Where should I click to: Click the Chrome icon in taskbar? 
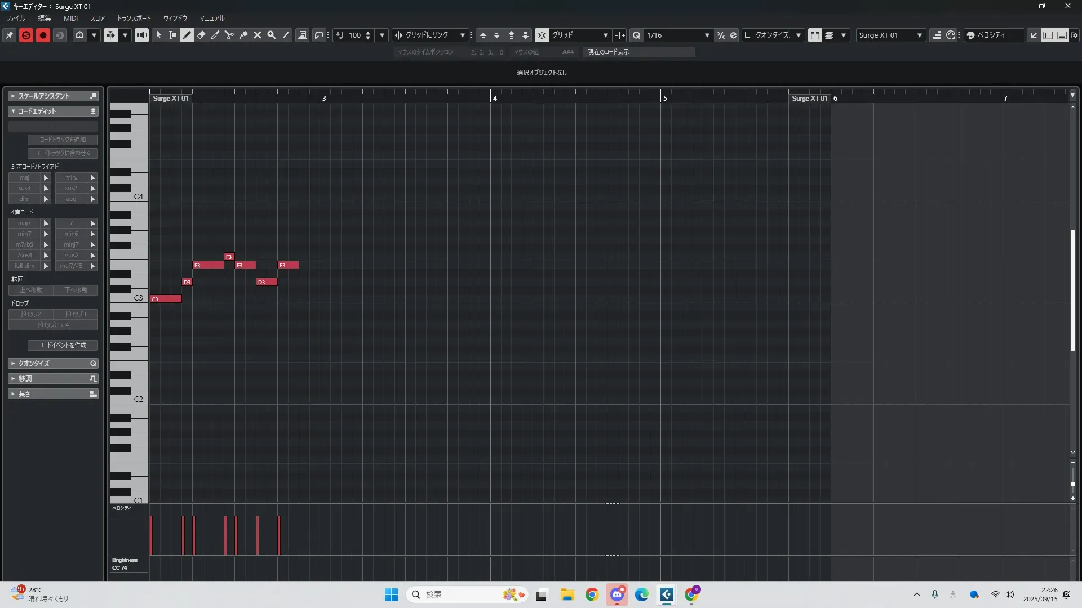click(x=592, y=594)
